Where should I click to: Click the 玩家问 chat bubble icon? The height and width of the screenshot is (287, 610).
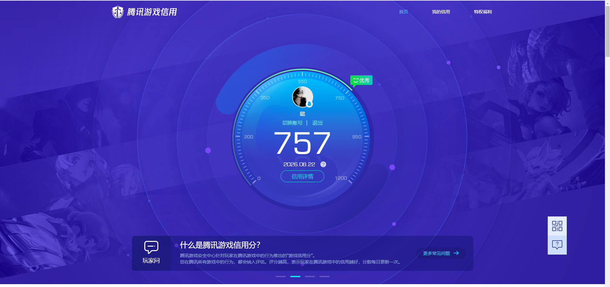[x=151, y=247]
